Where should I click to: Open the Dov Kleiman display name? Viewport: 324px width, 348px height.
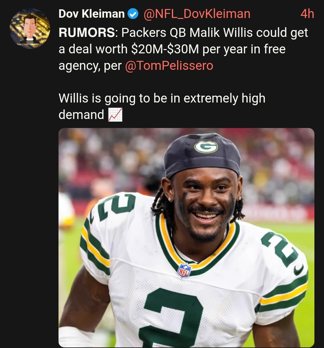(91, 14)
